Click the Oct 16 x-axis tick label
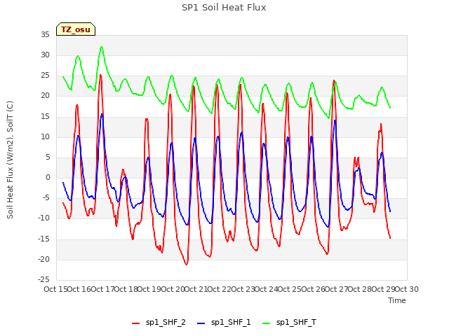Image resolution: width=449 pixels, height=336 pixels. pos(79,289)
